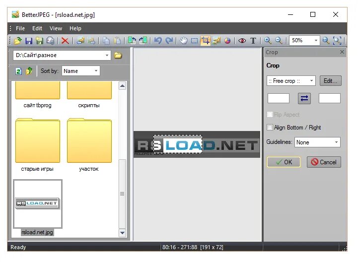Click the rsload.net.jpg file name label
The image size is (358, 264).
(37, 232)
